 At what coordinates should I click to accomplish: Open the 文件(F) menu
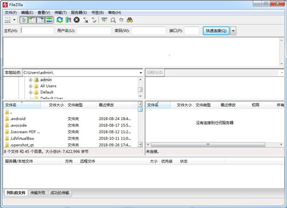click(x=11, y=13)
